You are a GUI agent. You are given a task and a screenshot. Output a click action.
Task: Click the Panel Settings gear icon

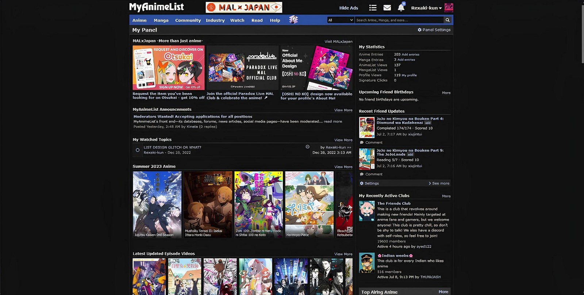point(420,30)
